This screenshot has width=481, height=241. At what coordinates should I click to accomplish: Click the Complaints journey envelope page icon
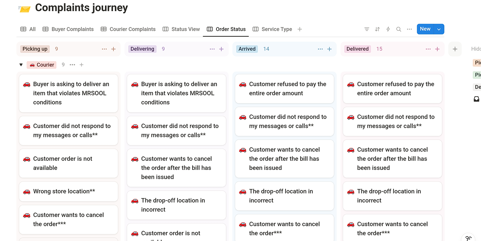24,7
